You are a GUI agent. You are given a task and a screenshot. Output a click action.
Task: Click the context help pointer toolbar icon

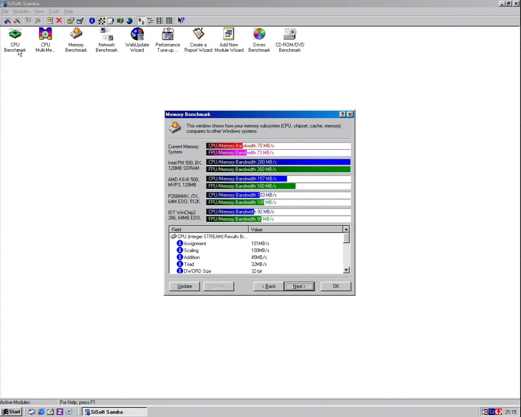tap(181, 20)
